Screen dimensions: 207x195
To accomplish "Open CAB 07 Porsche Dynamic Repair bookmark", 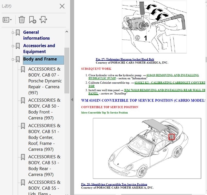I will pyautogui.click(x=45, y=81).
